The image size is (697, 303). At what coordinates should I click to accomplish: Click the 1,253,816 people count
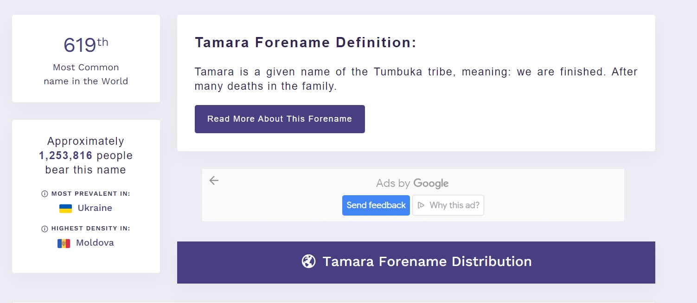click(66, 155)
